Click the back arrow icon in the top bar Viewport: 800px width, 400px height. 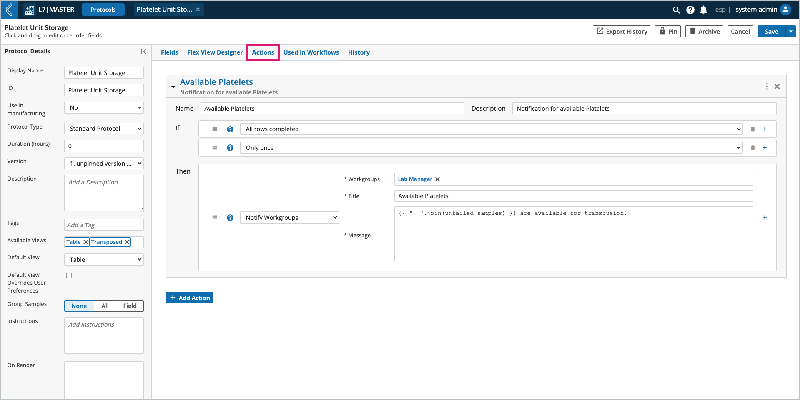tap(9, 10)
